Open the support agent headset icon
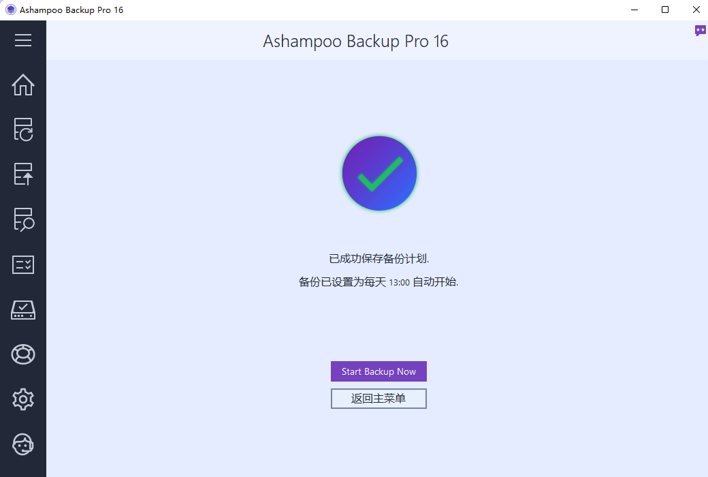The height and width of the screenshot is (477, 708). click(x=23, y=444)
